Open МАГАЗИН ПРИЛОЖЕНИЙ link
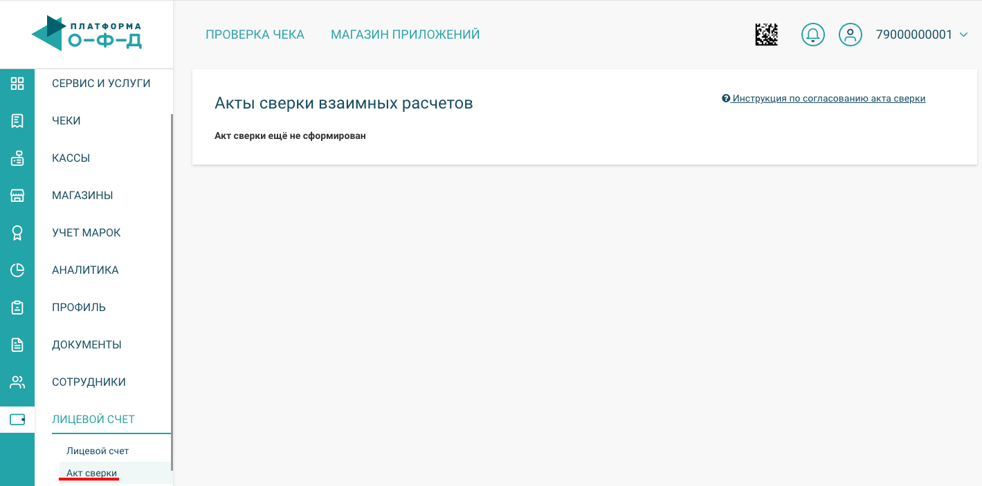Image resolution: width=982 pixels, height=486 pixels. [x=406, y=35]
